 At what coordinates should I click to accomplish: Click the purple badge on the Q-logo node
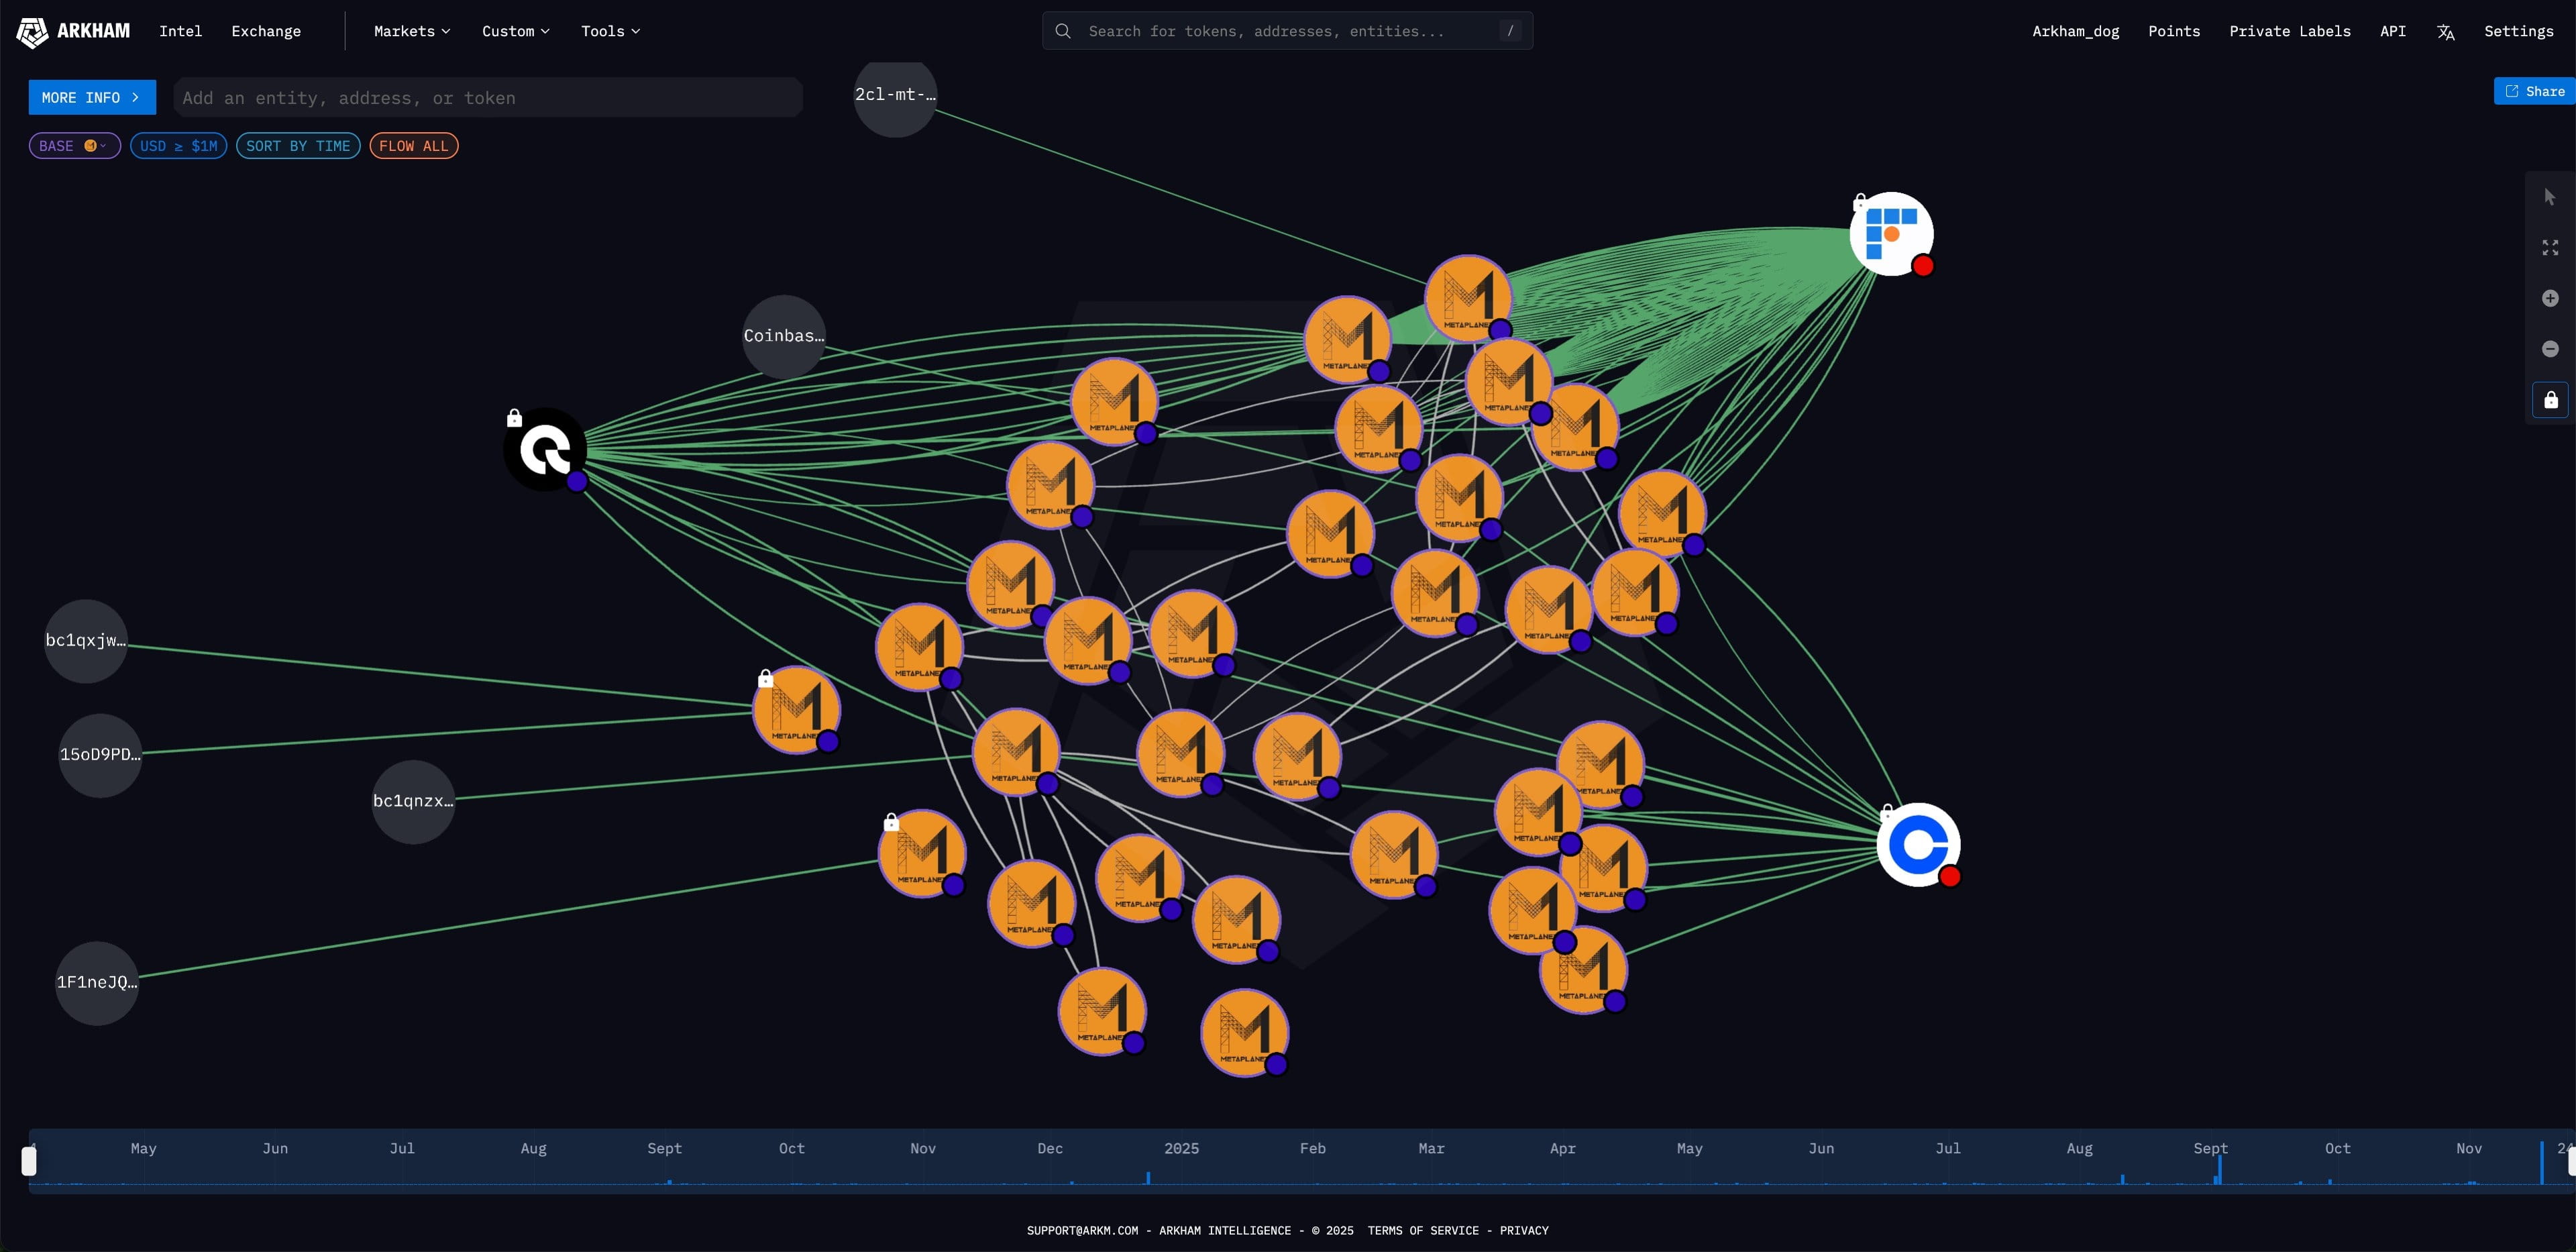click(577, 481)
